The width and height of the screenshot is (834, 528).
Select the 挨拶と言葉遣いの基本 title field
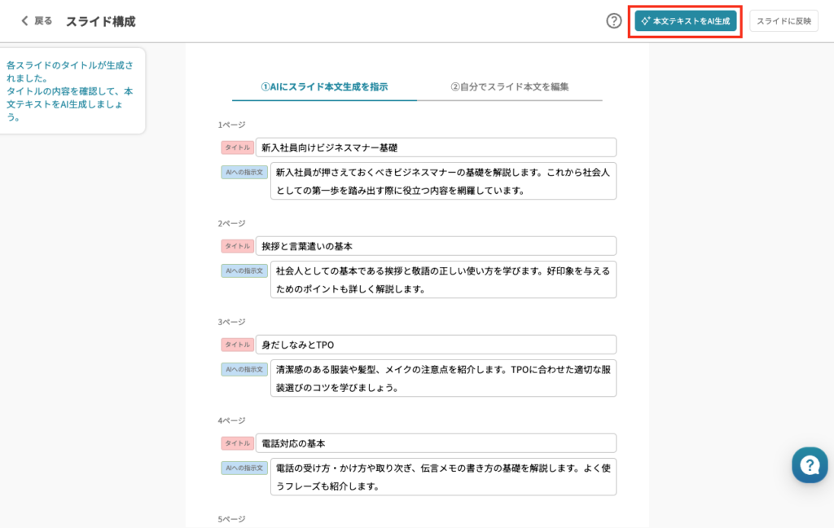436,246
